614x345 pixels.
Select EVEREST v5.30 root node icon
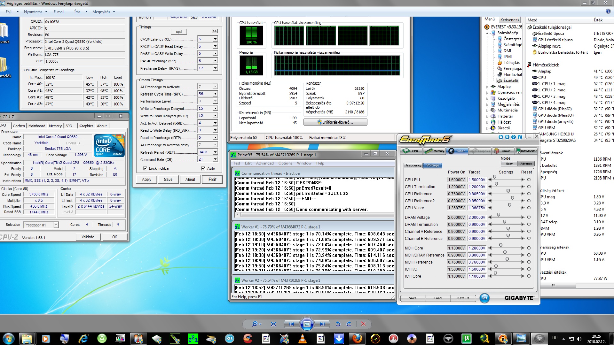(487, 27)
